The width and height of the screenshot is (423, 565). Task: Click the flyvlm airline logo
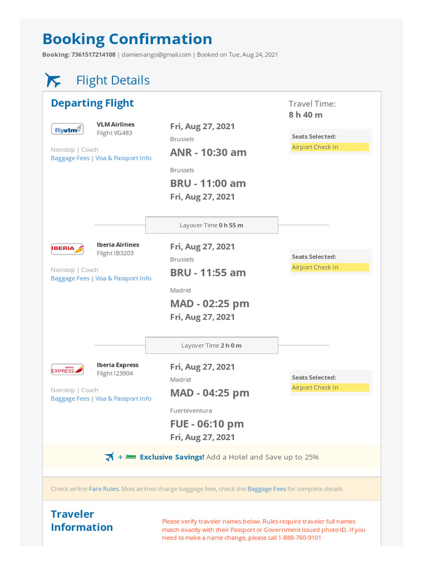(x=67, y=129)
